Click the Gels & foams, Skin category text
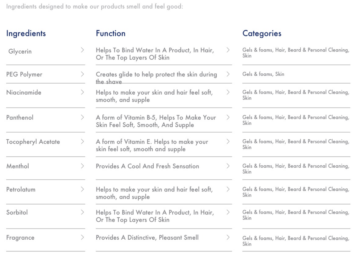The image size is (356, 258). [x=263, y=74]
